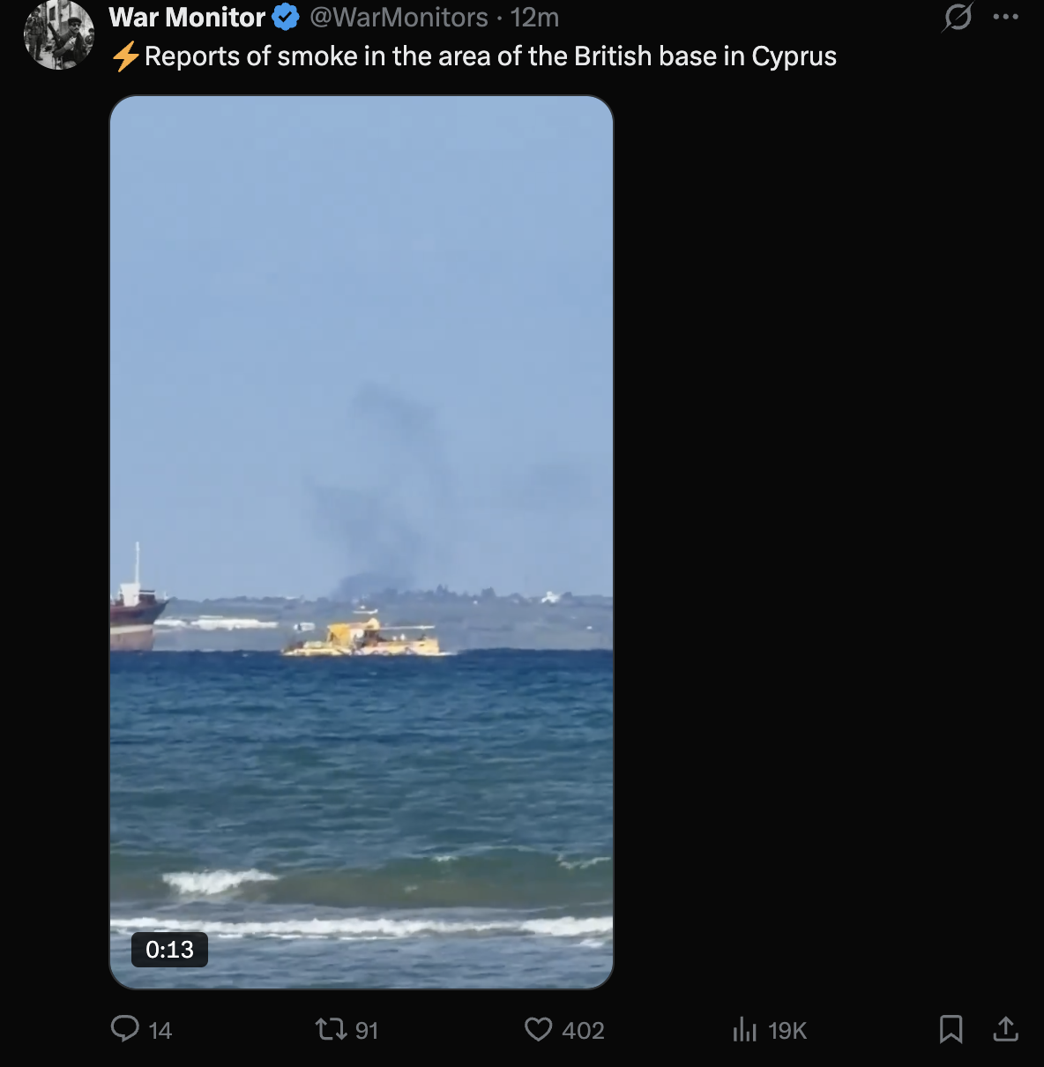Screen dimensions: 1044x1067
Task: Click the repost arrows icon
Action: pos(332,1029)
